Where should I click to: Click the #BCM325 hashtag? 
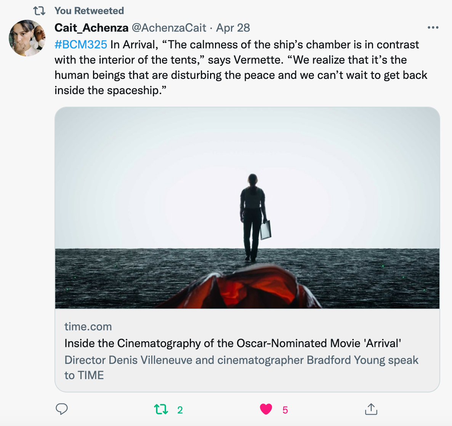coord(81,45)
